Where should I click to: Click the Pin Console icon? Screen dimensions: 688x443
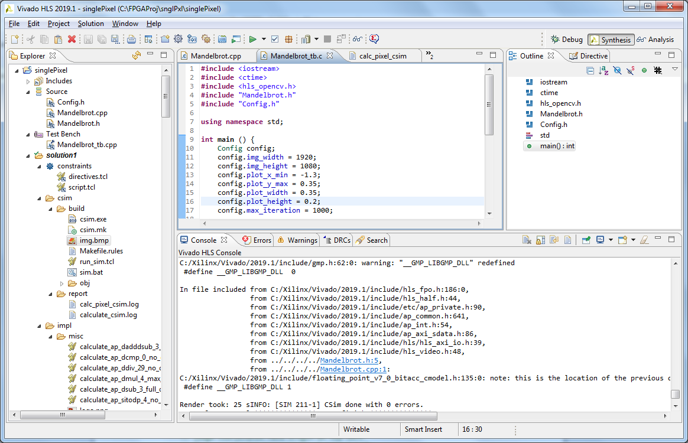(x=586, y=240)
